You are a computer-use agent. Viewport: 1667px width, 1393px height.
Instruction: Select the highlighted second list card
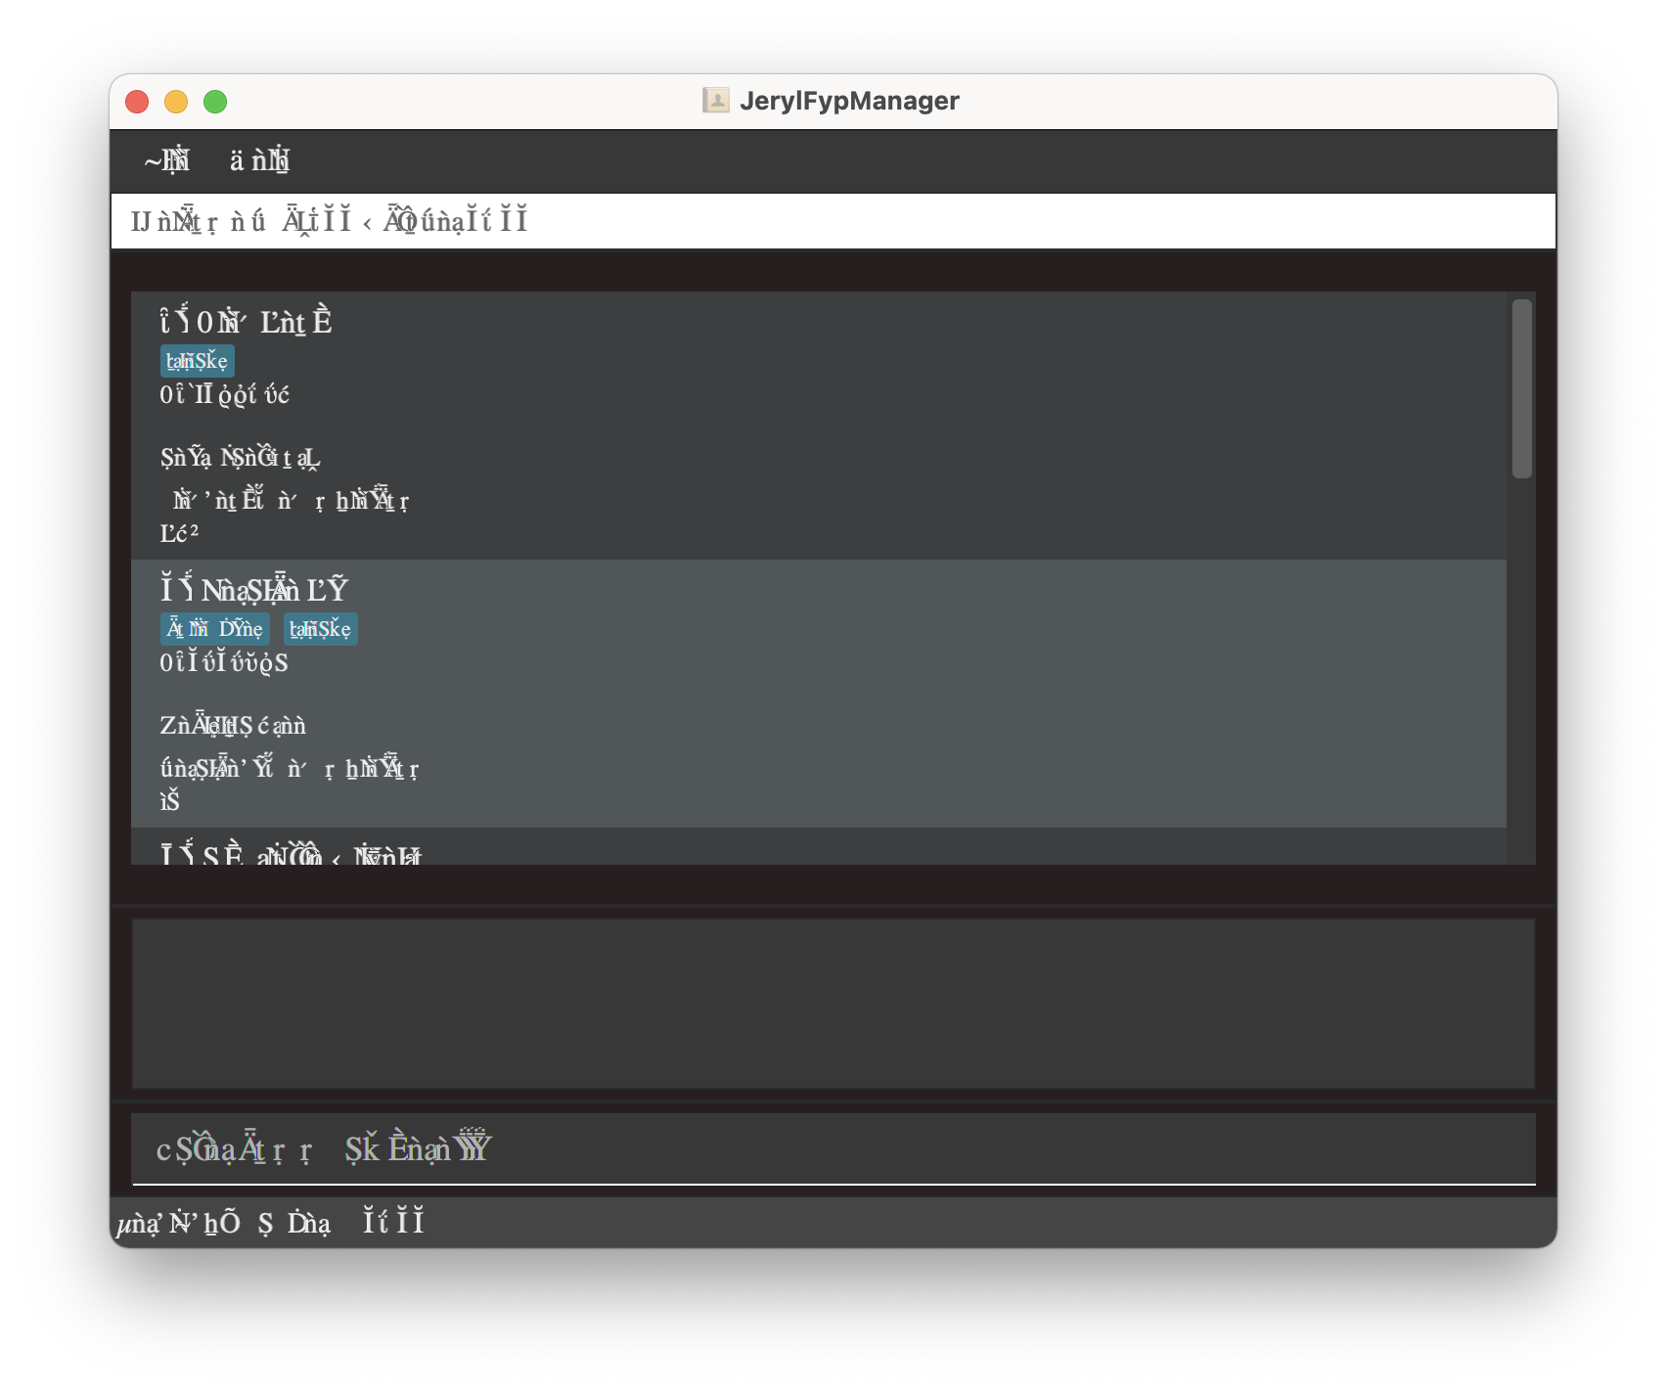819,694
